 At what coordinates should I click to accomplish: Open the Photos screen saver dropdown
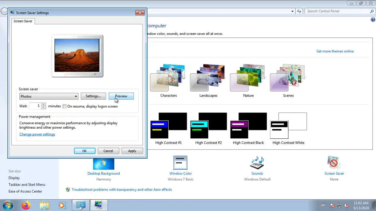tap(49, 96)
